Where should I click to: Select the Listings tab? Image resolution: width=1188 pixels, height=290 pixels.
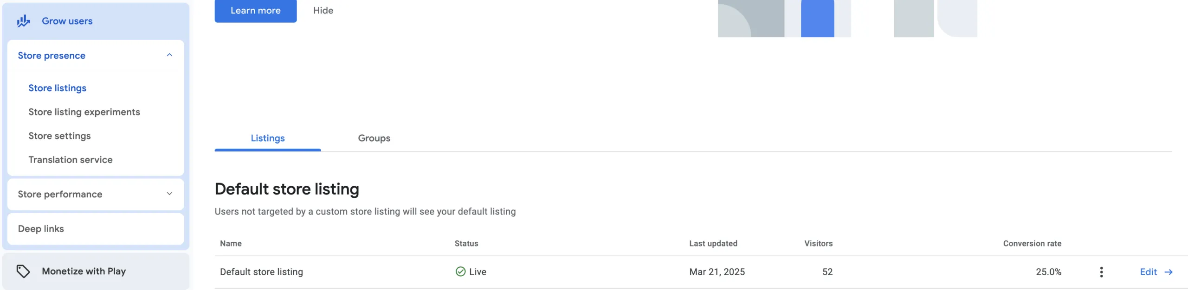267,138
